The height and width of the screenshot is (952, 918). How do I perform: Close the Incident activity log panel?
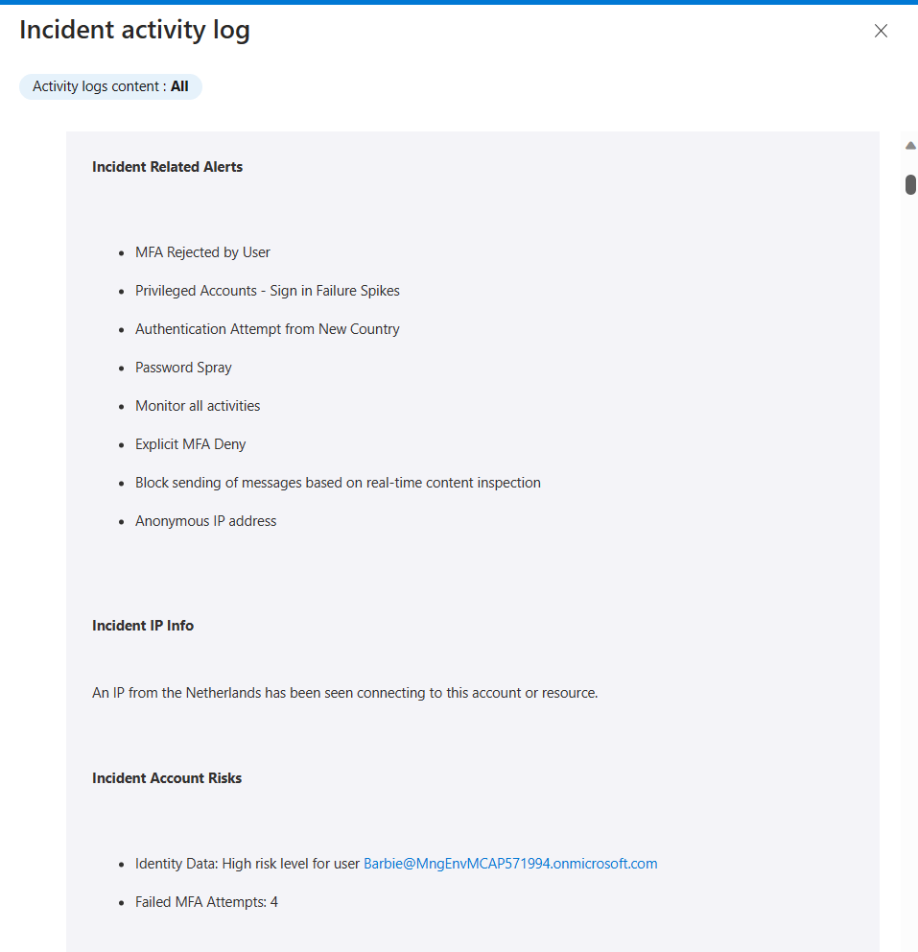coord(881,31)
